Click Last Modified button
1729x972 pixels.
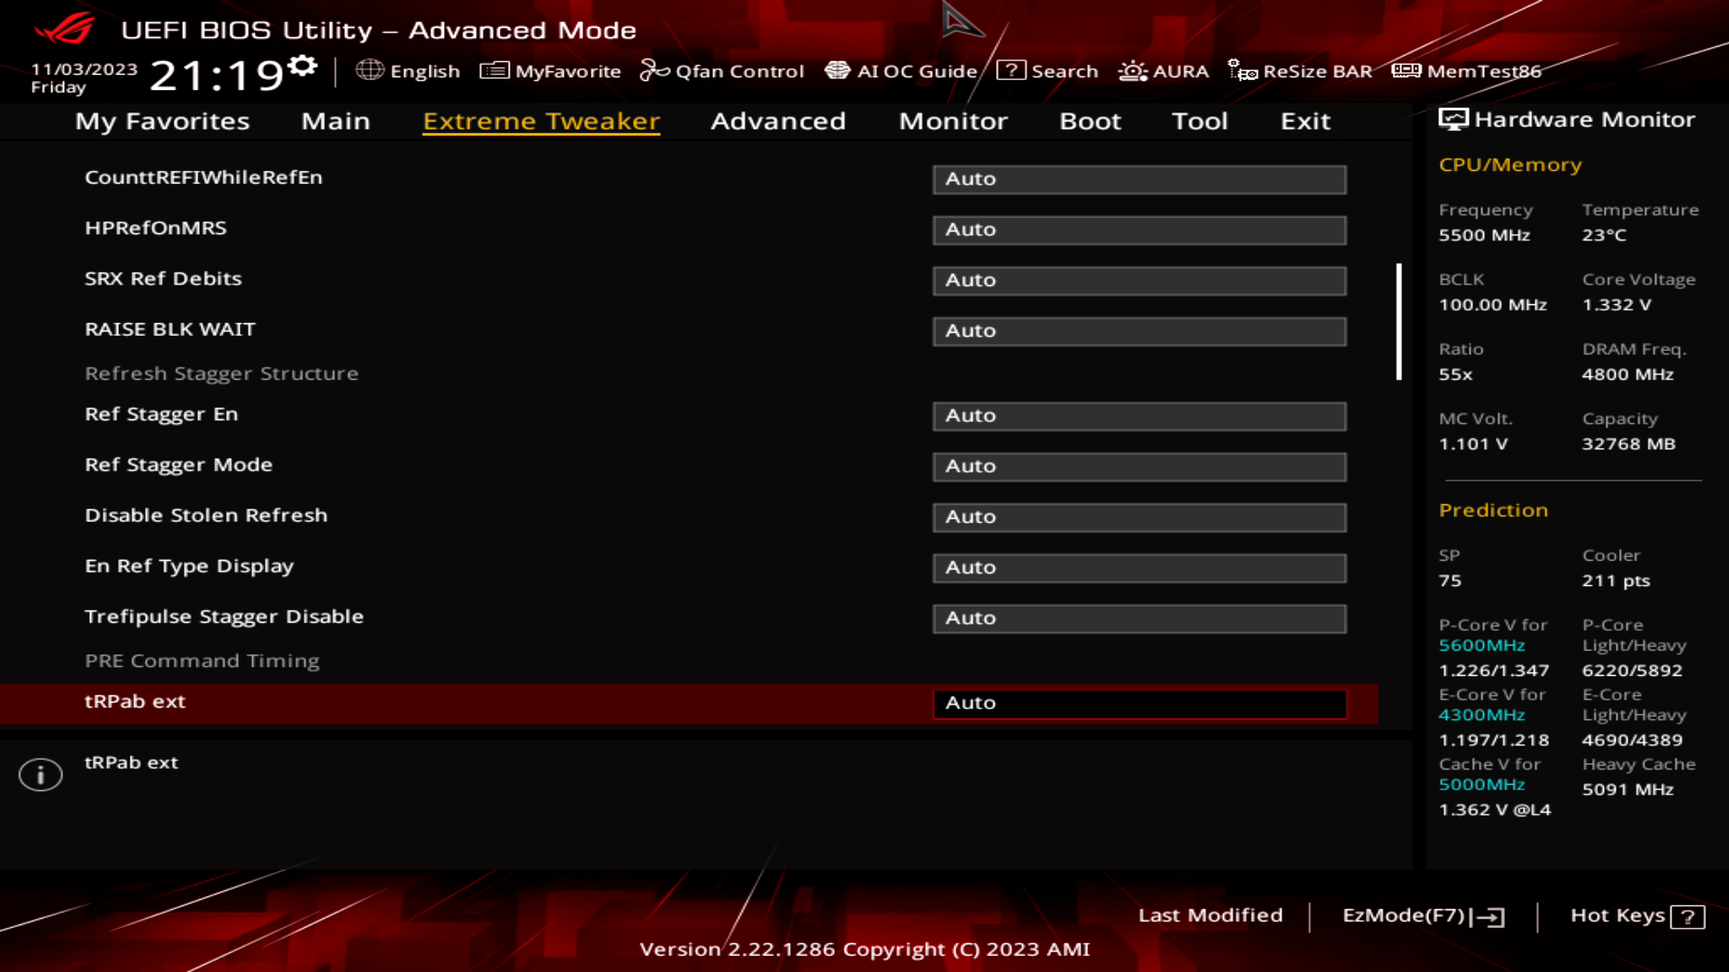(1210, 915)
